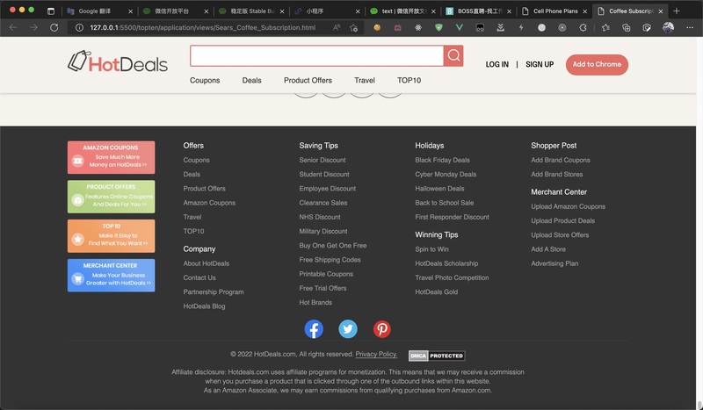
Task: Open the HotDeals Pinterest icon
Action: click(382, 329)
